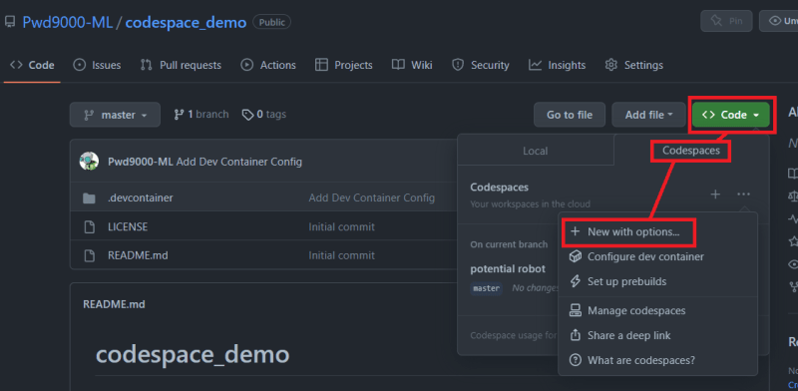The width and height of the screenshot is (798, 391).
Task: Open the README.md file in file list
Action: [x=138, y=255]
